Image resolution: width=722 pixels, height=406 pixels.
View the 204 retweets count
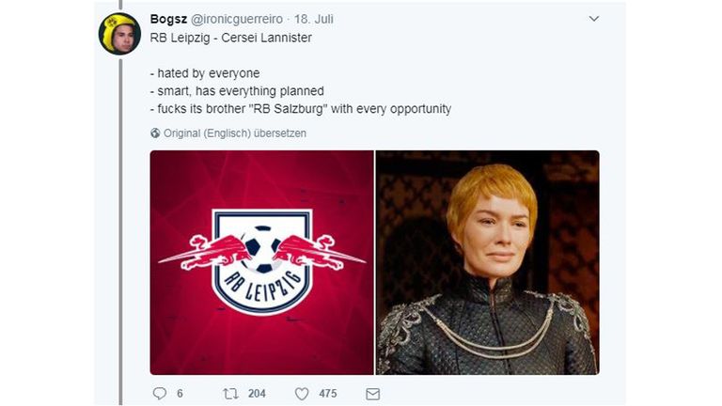click(257, 393)
